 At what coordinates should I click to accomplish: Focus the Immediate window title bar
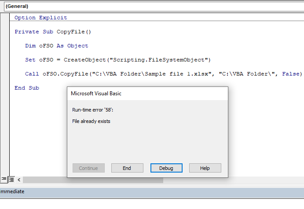pos(13,191)
